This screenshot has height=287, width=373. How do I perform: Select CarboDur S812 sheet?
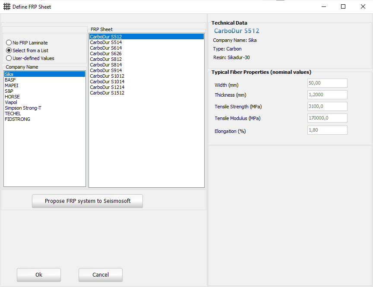click(146, 59)
